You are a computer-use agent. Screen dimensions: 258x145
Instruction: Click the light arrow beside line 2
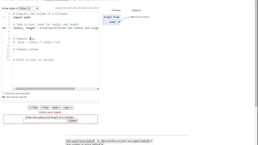(4, 17)
